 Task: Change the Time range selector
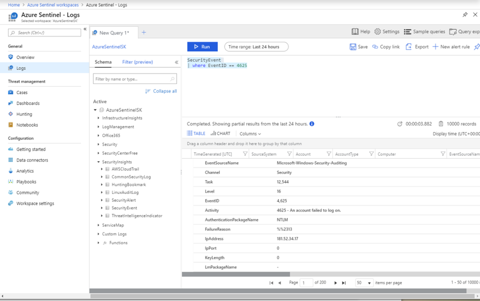click(256, 46)
